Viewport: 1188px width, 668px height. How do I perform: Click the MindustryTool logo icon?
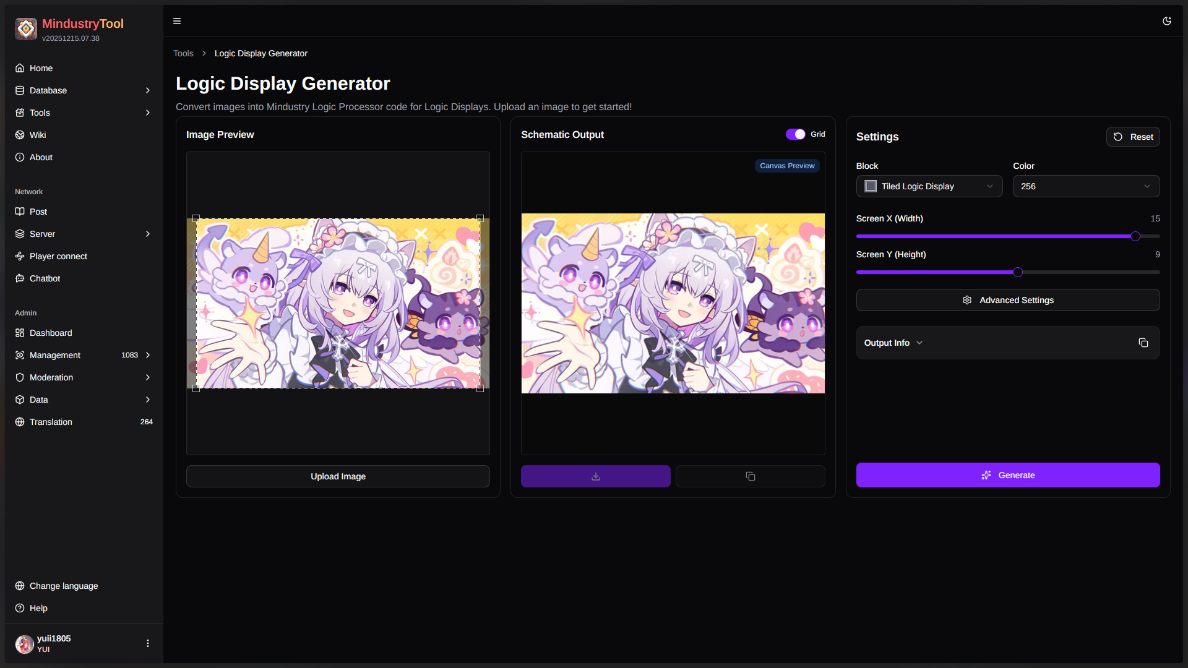26,28
